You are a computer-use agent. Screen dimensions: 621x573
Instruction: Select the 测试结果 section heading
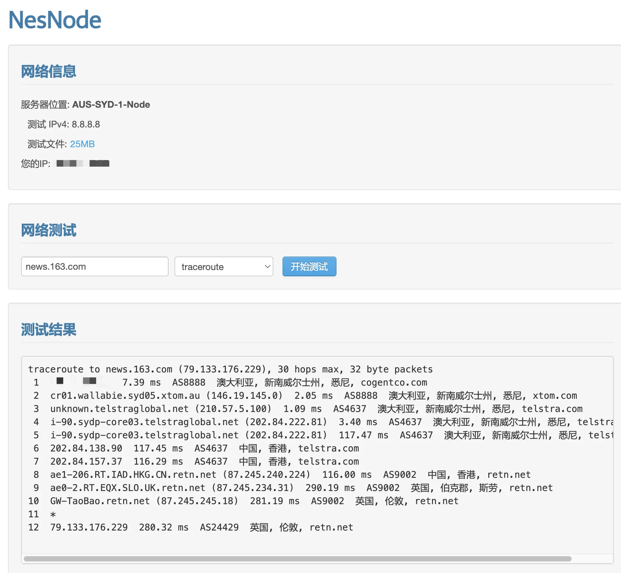pyautogui.click(x=49, y=330)
